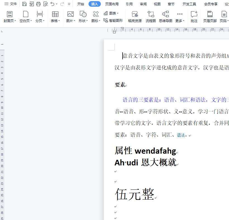Image resolution: width=229 pixels, height=220 pixels.
Task: Click the 图标 icons gallery icon
Action: [96, 14]
